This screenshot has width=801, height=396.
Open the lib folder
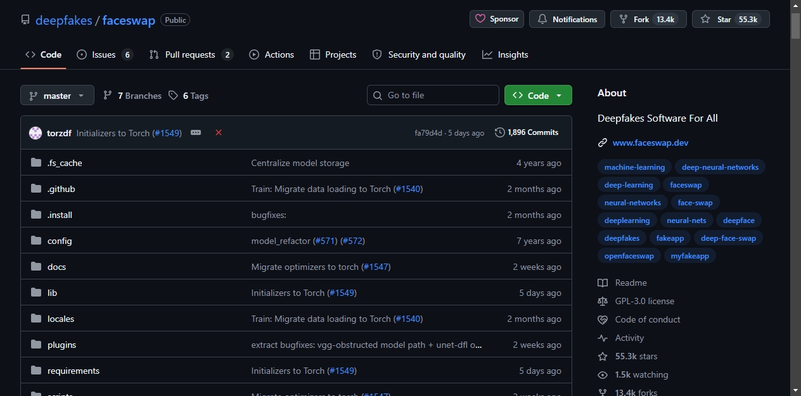click(52, 293)
